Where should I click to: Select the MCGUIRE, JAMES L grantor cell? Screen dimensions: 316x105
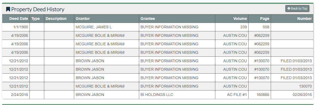(x=107, y=27)
